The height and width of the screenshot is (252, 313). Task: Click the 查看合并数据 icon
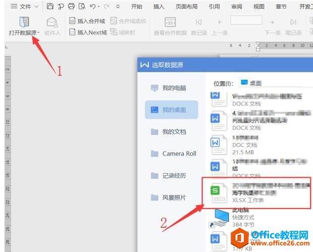pos(170,22)
